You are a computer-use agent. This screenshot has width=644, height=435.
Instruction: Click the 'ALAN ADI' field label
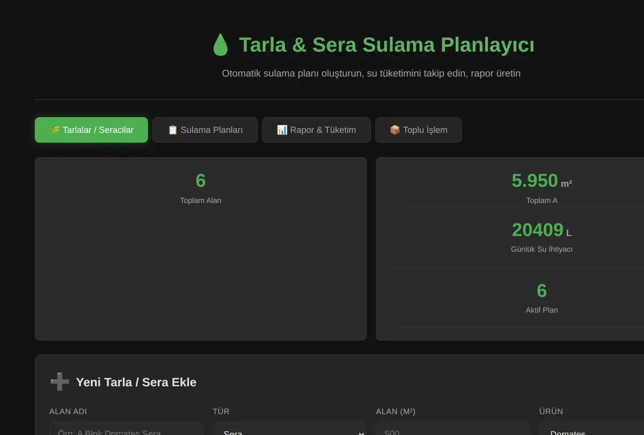click(68, 411)
